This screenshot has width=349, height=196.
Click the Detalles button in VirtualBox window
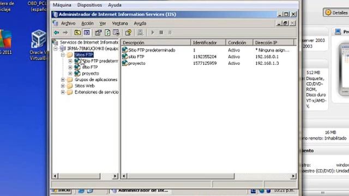336,13
